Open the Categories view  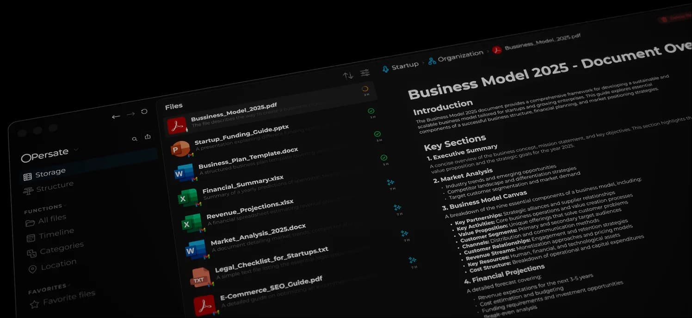56,249
